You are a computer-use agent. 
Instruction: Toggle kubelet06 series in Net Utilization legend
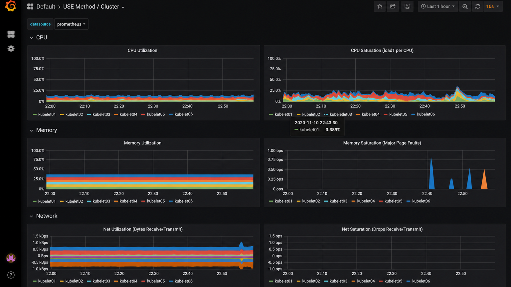(184, 281)
